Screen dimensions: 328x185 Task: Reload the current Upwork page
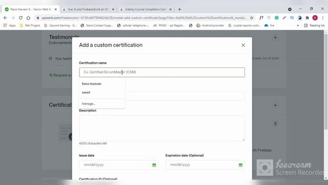(x=20, y=18)
